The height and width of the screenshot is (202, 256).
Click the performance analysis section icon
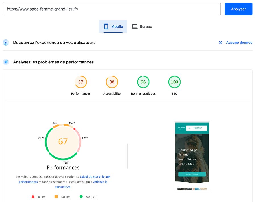click(x=6, y=62)
